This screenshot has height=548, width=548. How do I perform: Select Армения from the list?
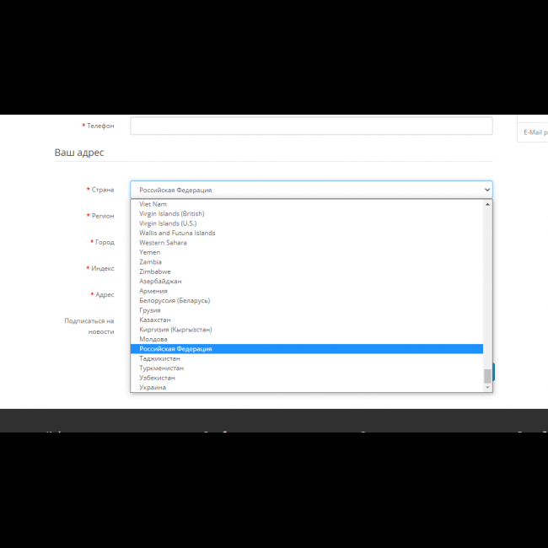coord(153,291)
